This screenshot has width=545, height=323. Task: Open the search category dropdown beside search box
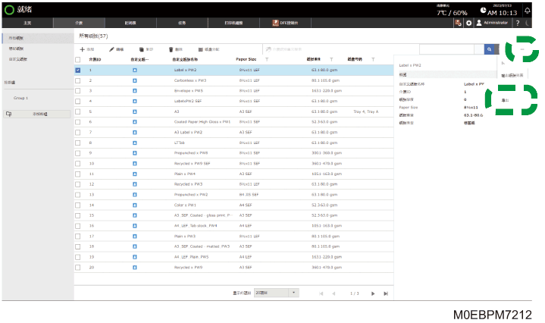coord(479,49)
